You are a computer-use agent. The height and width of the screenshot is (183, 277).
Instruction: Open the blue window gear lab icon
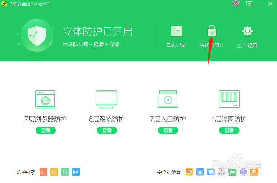coord(200,172)
